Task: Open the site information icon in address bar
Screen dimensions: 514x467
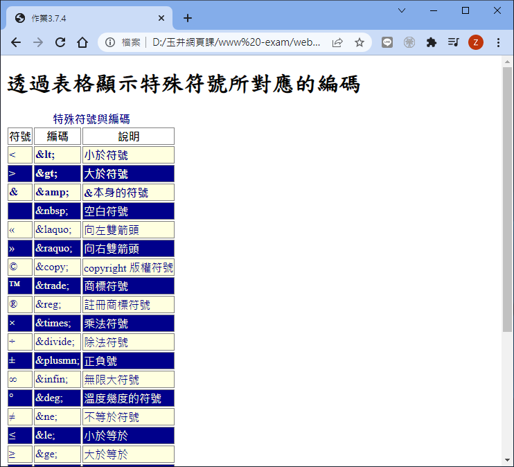Action: point(110,42)
